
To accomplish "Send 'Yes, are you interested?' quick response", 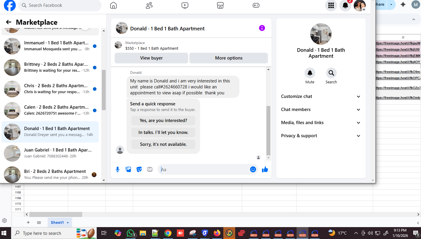I will coord(163,121).
